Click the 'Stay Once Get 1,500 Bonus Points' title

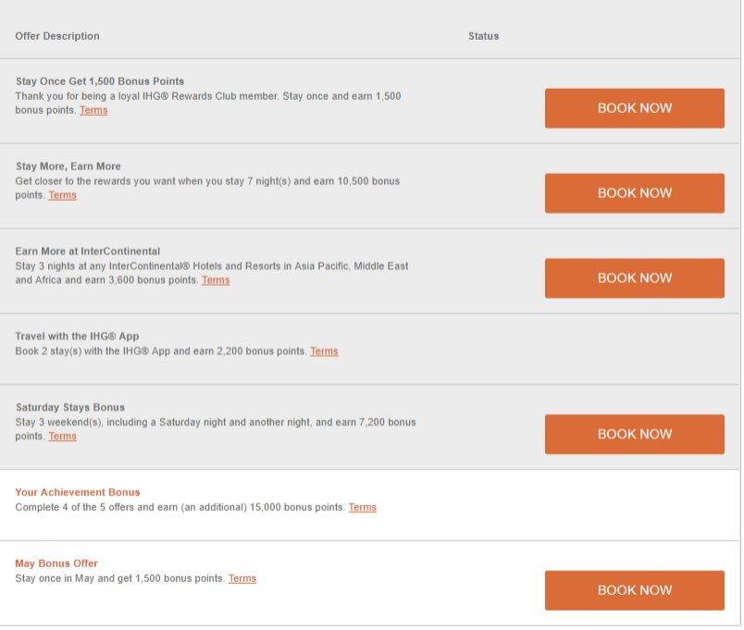point(100,81)
